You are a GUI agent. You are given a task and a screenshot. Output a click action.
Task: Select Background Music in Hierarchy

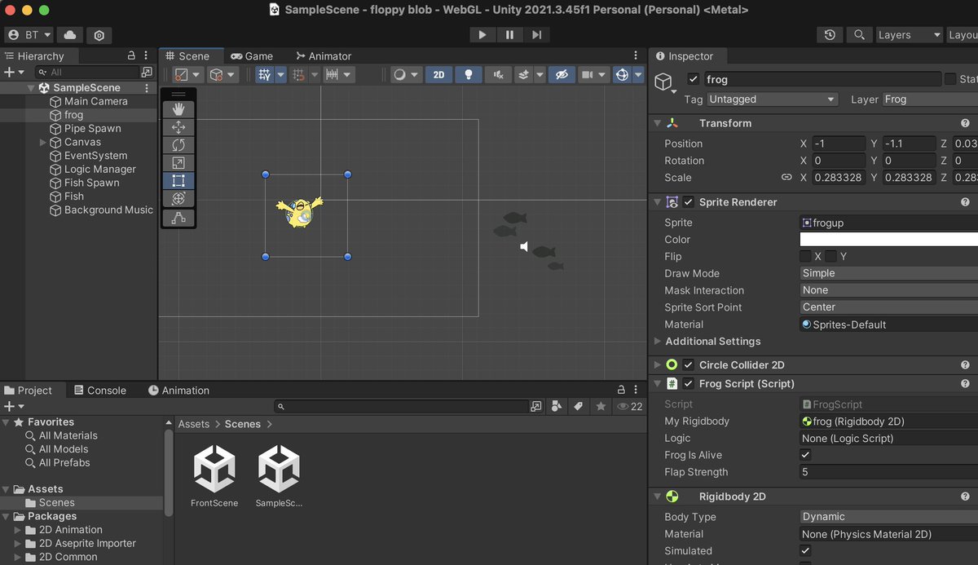click(108, 210)
